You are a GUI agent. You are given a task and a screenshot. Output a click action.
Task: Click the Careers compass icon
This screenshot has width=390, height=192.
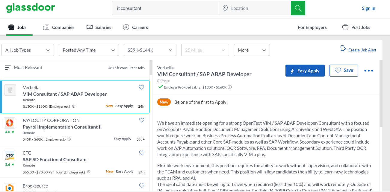pyautogui.click(x=126, y=27)
